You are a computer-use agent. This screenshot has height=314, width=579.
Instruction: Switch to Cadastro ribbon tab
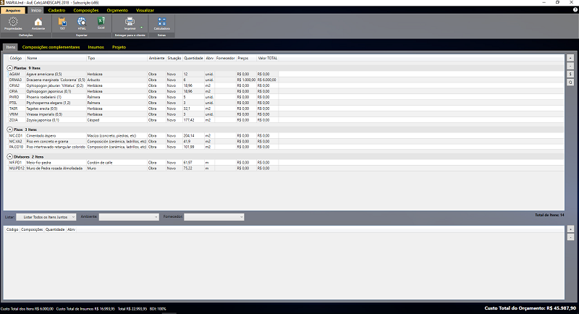(56, 10)
